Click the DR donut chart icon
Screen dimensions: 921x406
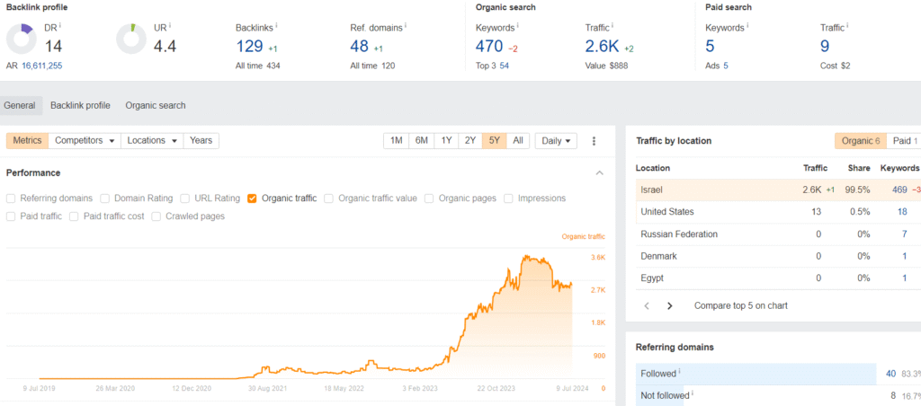coord(20,39)
